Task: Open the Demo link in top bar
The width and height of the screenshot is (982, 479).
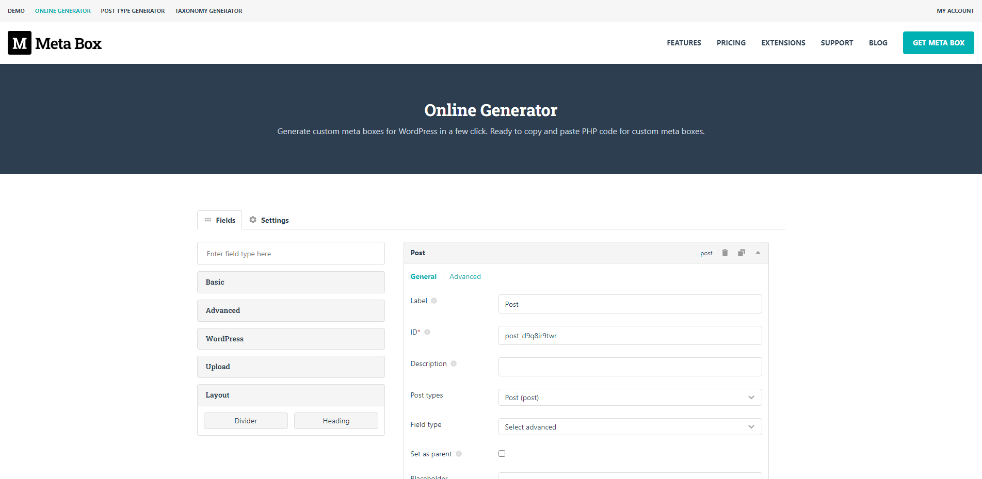Action: pyautogui.click(x=16, y=11)
